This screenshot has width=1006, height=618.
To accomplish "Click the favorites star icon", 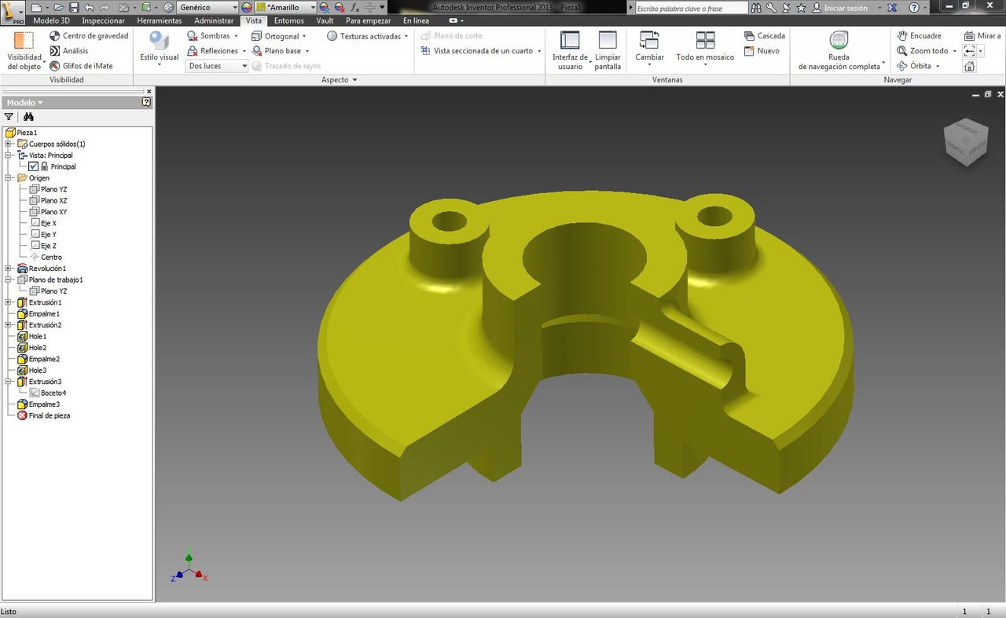I will coord(801,8).
